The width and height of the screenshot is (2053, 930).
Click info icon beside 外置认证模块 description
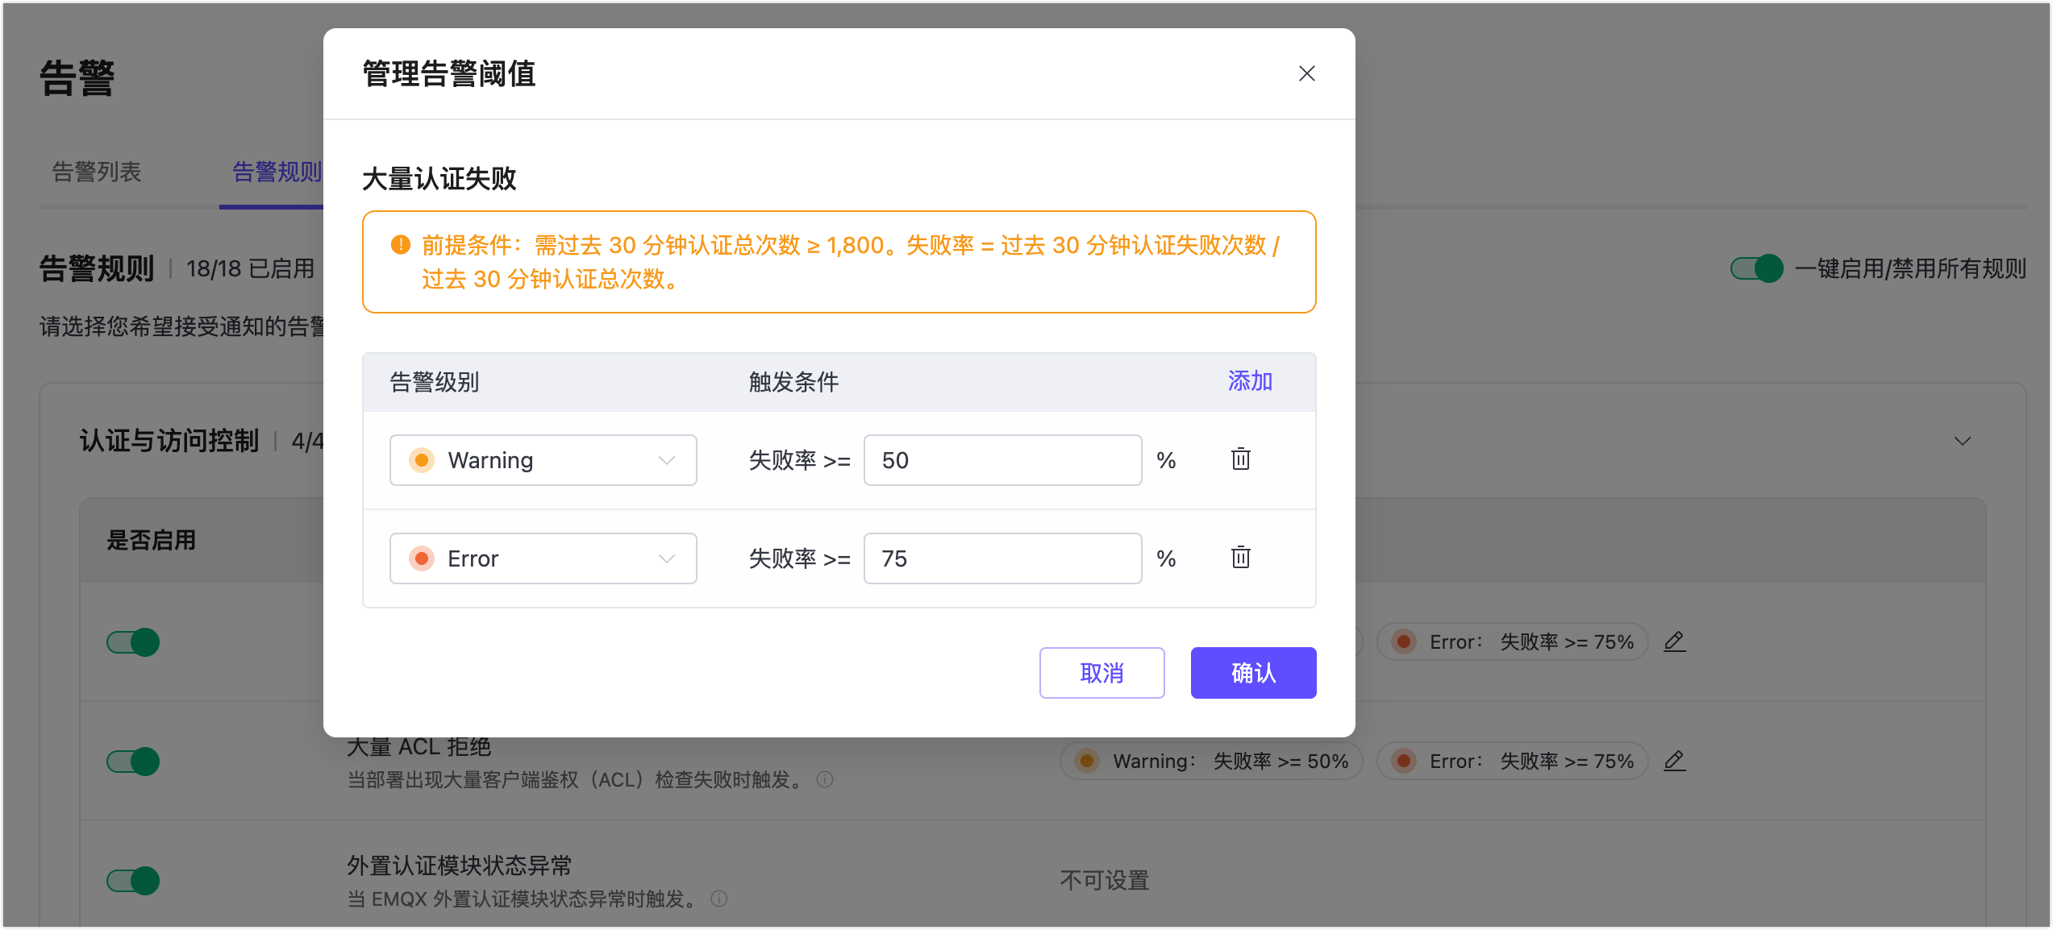point(719,899)
